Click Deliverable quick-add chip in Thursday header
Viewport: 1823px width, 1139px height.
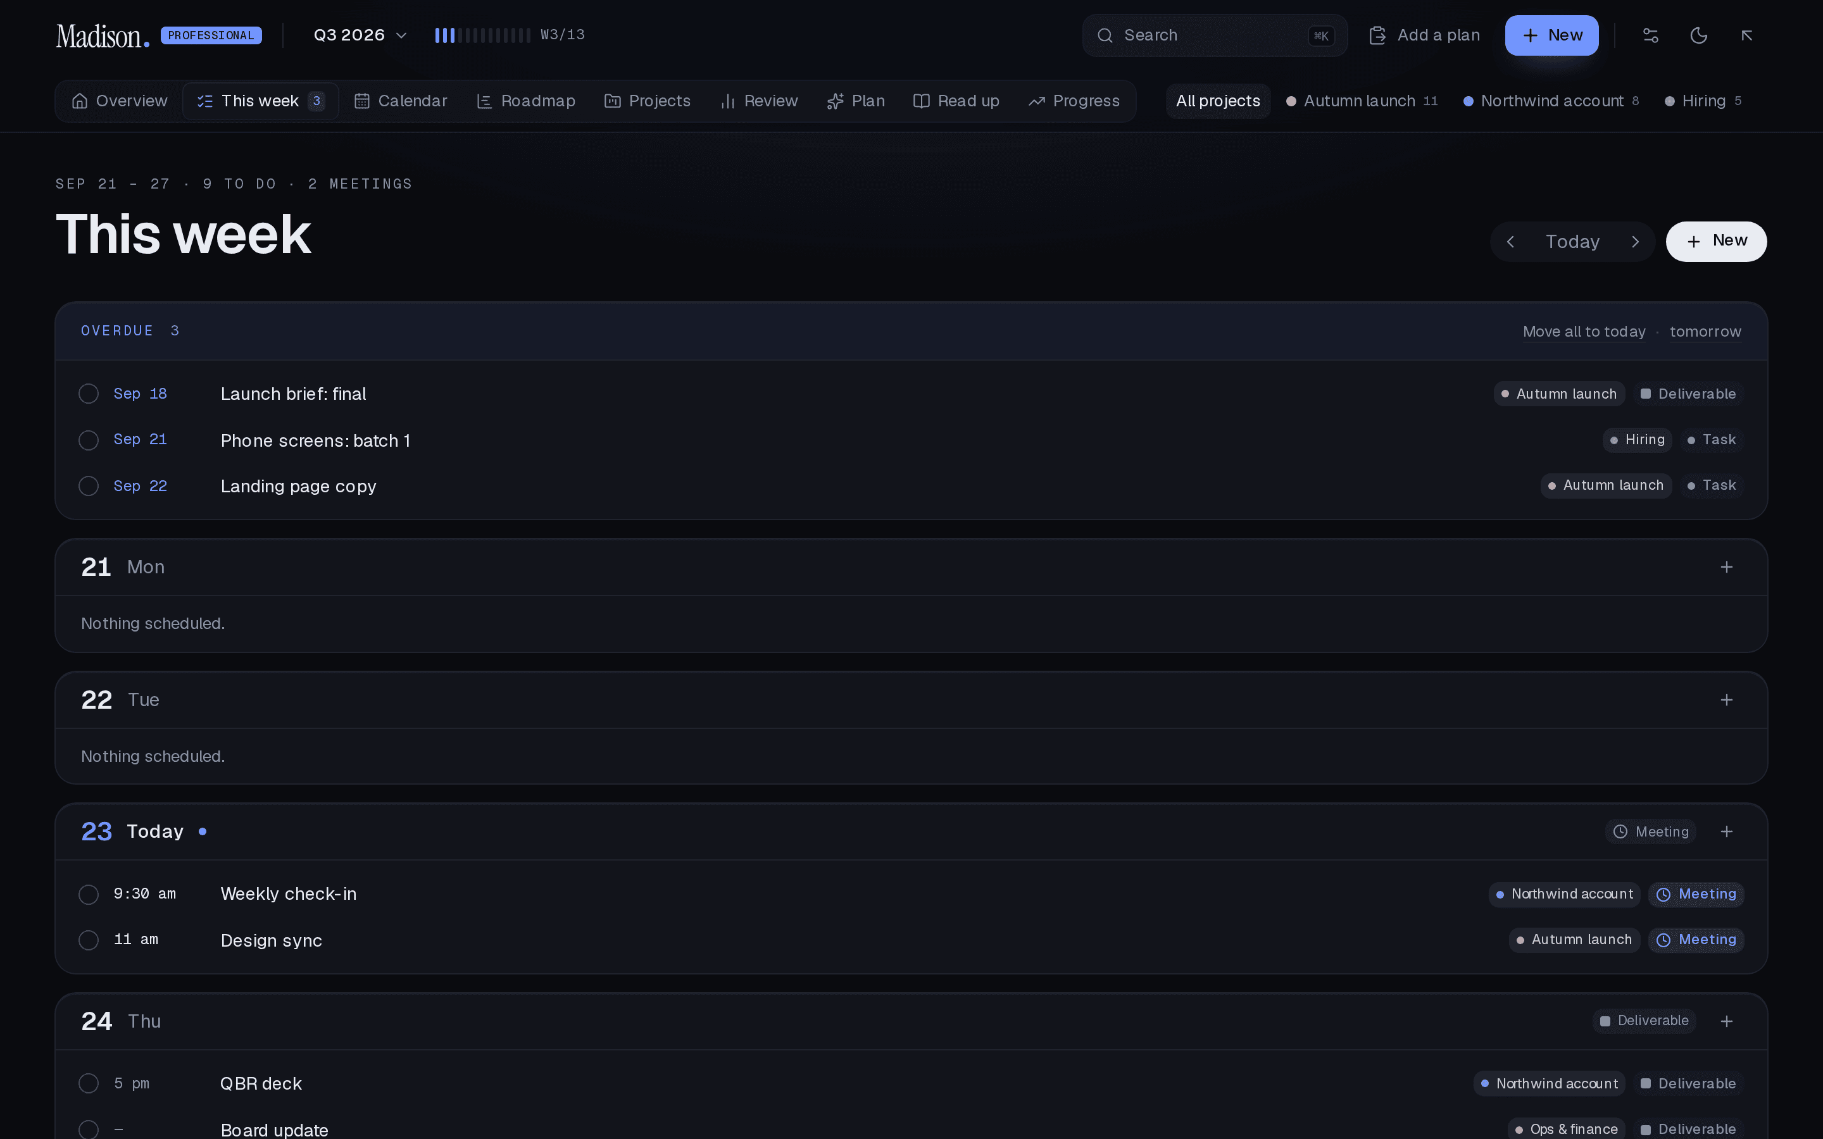click(1644, 1021)
